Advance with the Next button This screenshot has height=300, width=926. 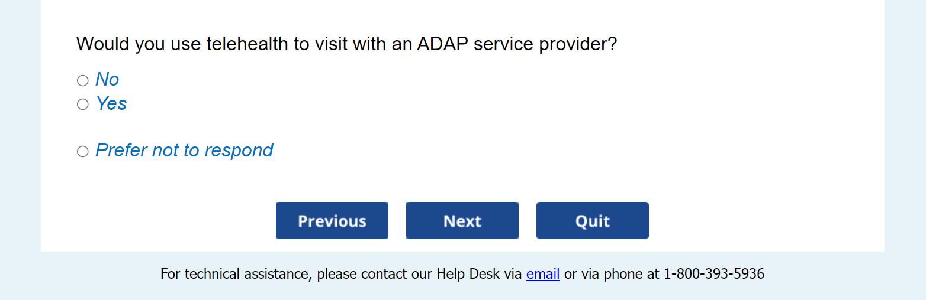click(462, 221)
